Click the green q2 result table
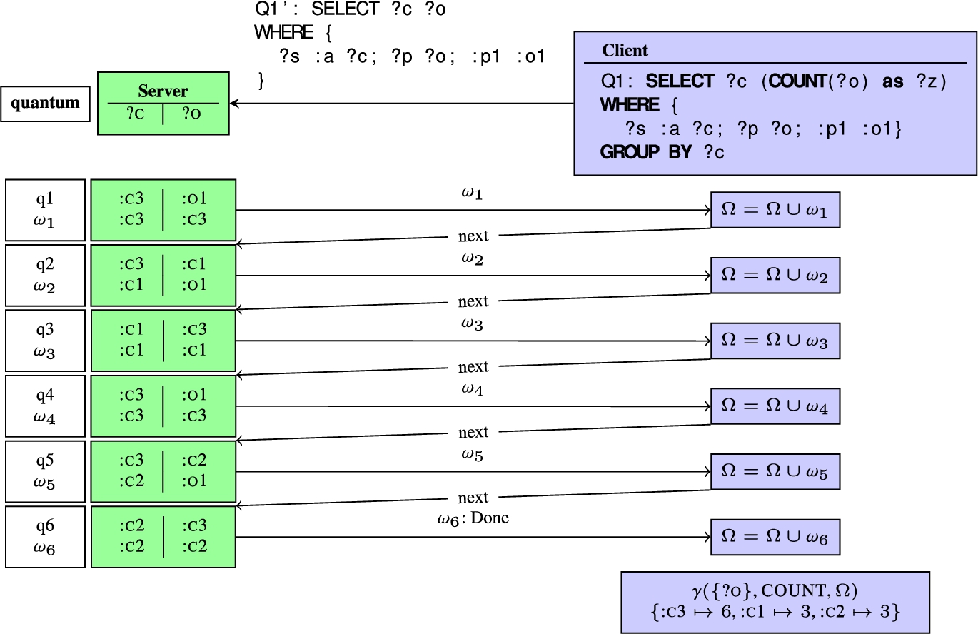 pyautogui.click(x=163, y=276)
